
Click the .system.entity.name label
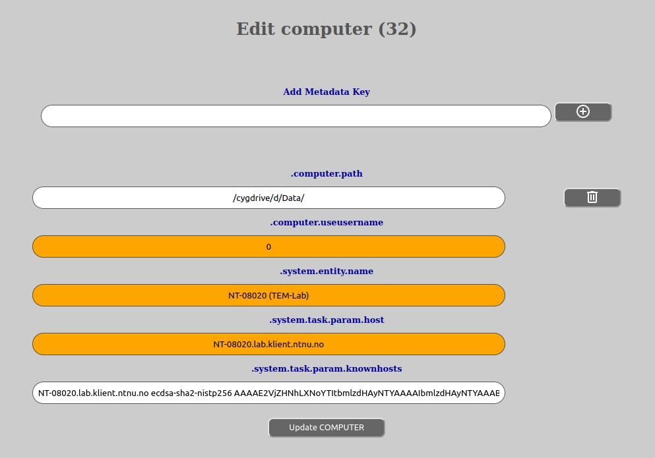327,272
